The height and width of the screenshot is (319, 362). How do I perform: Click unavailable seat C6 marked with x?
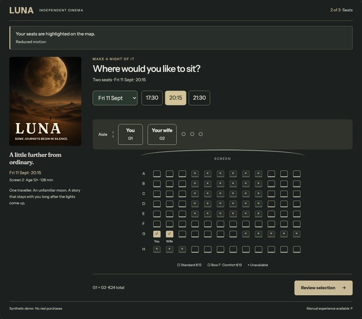[220, 194]
